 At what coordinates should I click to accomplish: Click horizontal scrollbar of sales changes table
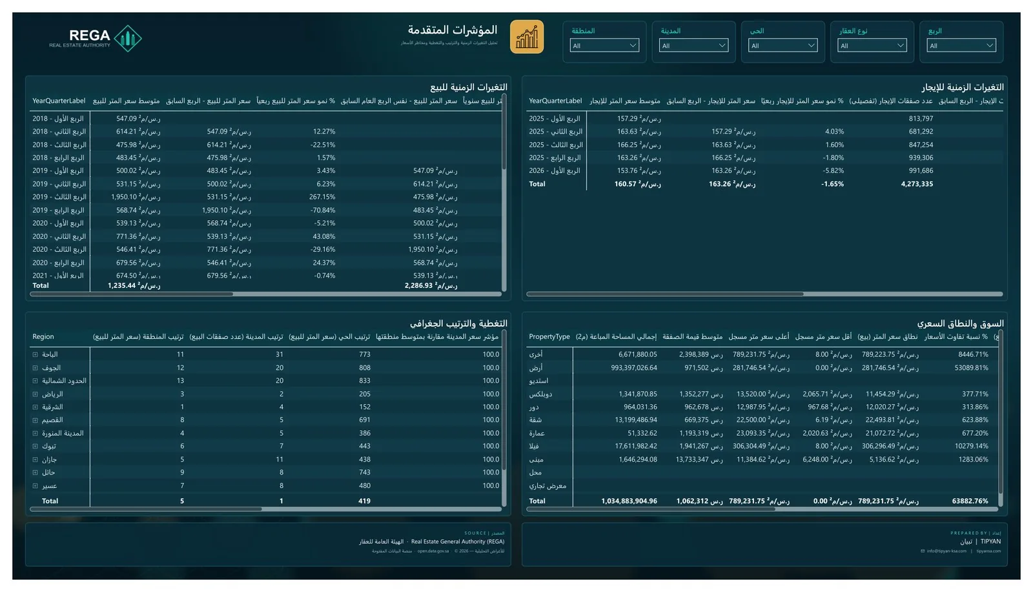coord(132,294)
